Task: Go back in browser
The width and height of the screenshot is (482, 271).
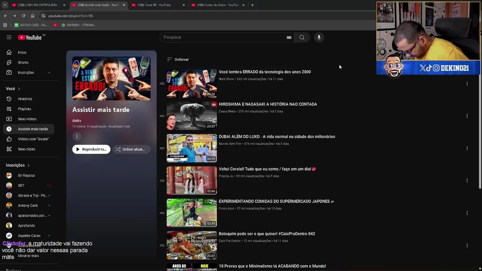Action: 5,16
